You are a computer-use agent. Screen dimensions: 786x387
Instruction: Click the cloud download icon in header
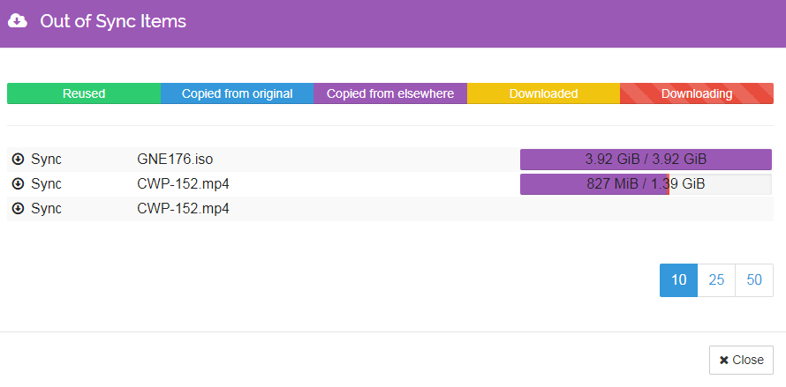18,21
